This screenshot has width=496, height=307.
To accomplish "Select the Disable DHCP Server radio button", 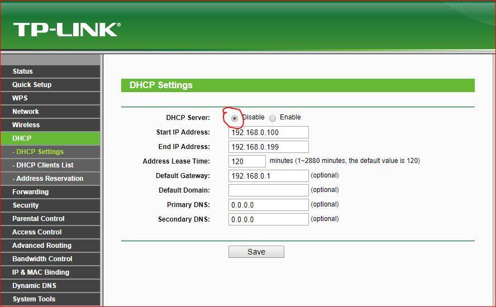I will pyautogui.click(x=235, y=118).
